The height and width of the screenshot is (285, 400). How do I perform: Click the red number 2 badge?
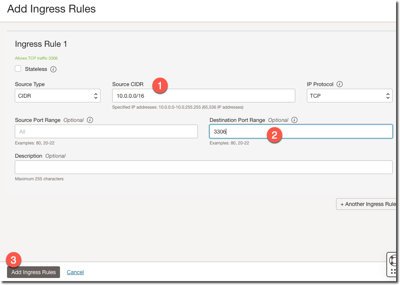[x=274, y=135]
